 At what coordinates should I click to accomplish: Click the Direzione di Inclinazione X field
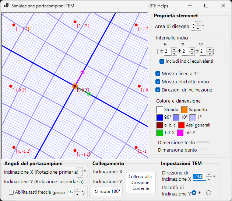tap(199, 177)
